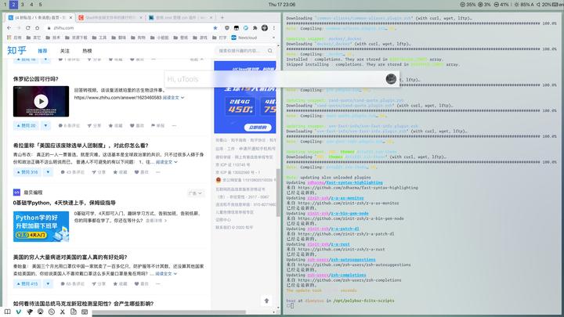
Task: Click the brightness 85% indicator
Action: (x=524, y=5)
